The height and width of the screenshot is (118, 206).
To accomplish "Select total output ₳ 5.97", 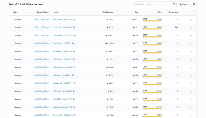I will 111,91.
